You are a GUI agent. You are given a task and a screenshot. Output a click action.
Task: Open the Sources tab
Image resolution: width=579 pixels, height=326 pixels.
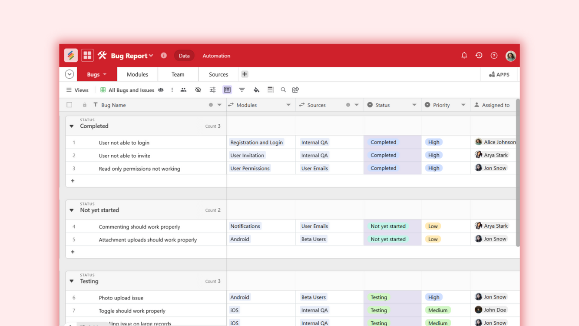(218, 74)
